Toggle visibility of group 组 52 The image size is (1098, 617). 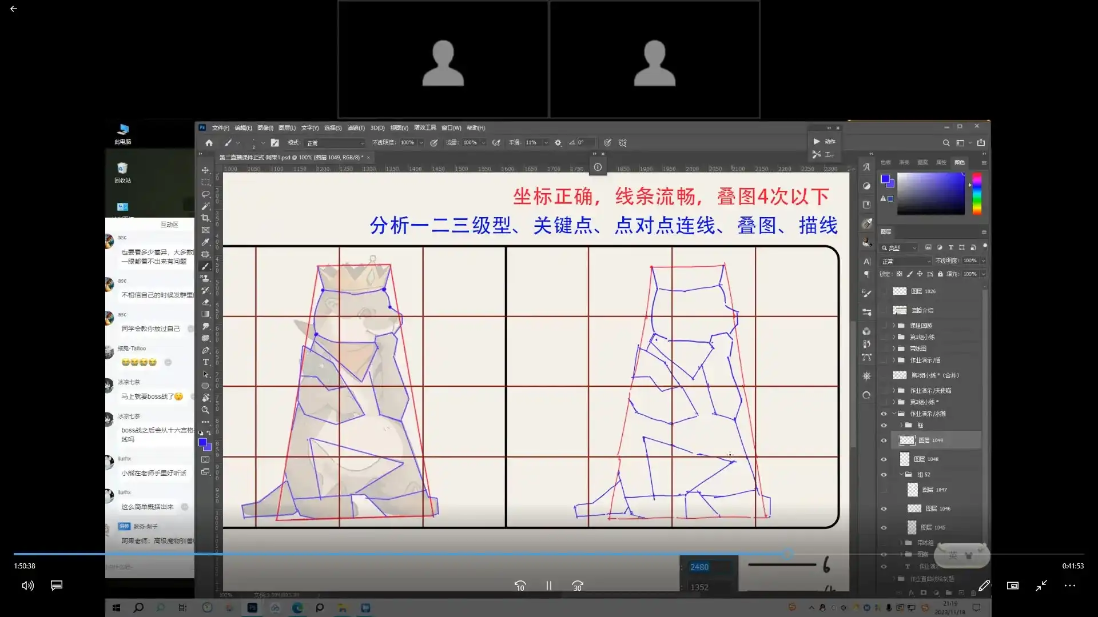pos(884,474)
